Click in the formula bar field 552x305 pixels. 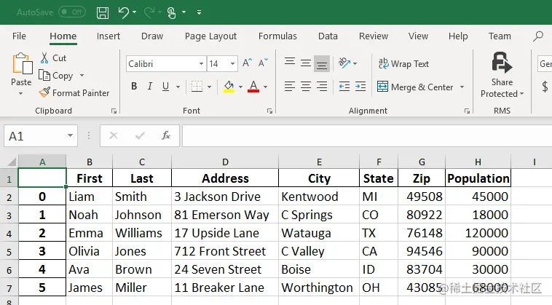point(367,136)
